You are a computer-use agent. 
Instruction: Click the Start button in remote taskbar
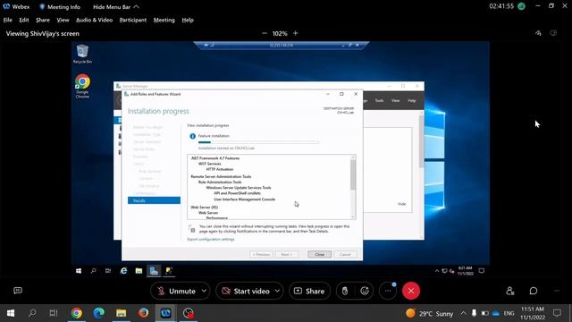[x=79, y=271]
